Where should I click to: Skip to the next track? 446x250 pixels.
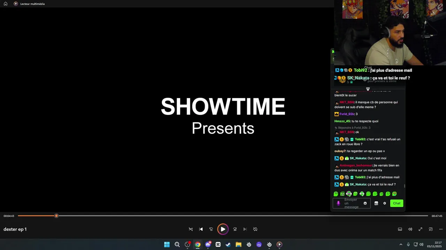pos(245,229)
